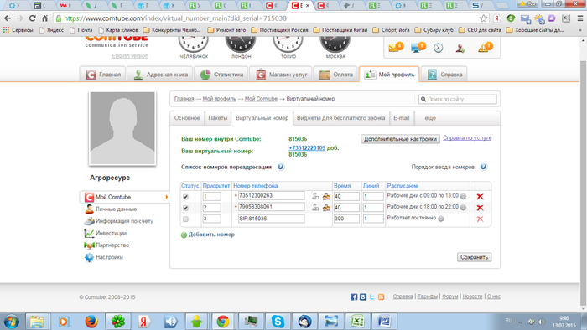This screenshot has width=587, height=330.
Task: Expand the bookmarks bar overflow chevron
Action: [580, 30]
